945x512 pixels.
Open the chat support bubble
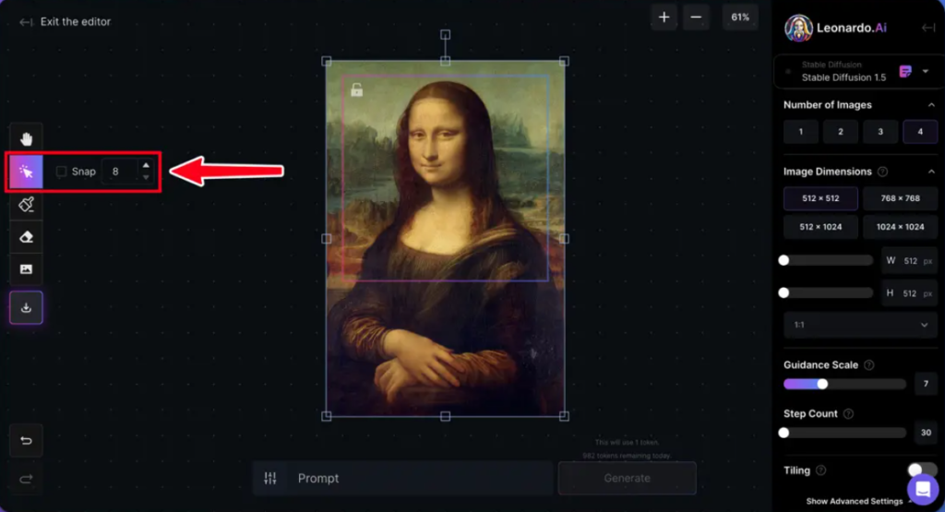coord(923,489)
